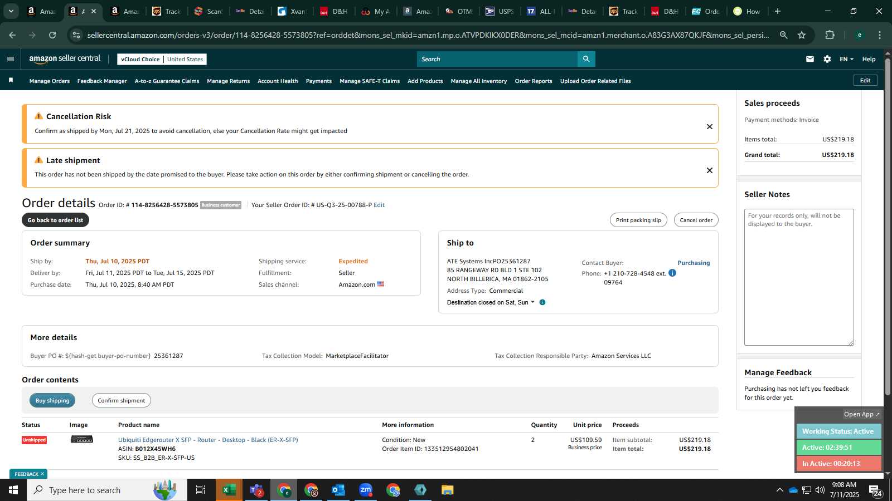Open Ubiquiti Edgerouter X SFP product link
The width and height of the screenshot is (892, 501).
click(208, 440)
